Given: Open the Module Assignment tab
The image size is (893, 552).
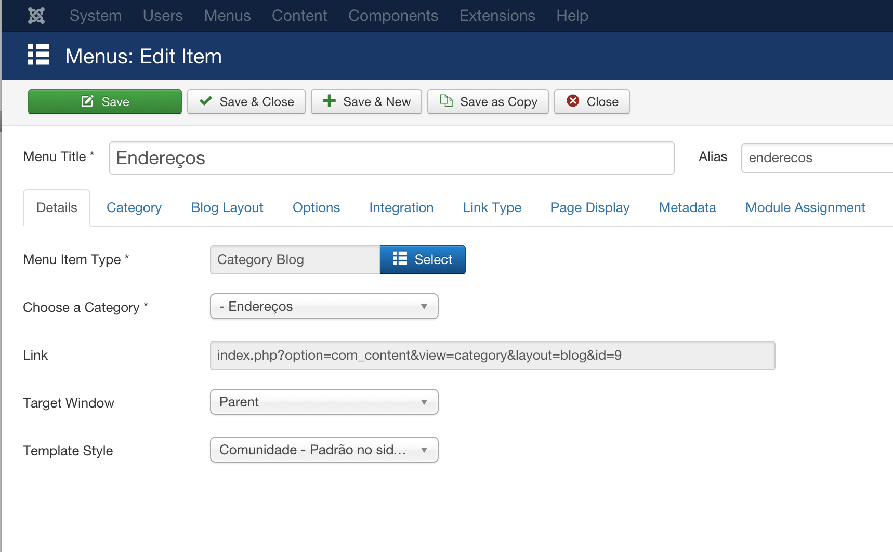Looking at the screenshot, I should 805,208.
